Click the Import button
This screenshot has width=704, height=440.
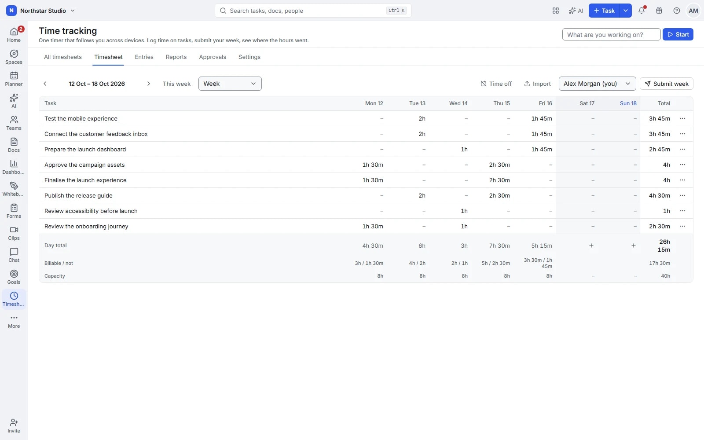click(x=537, y=84)
